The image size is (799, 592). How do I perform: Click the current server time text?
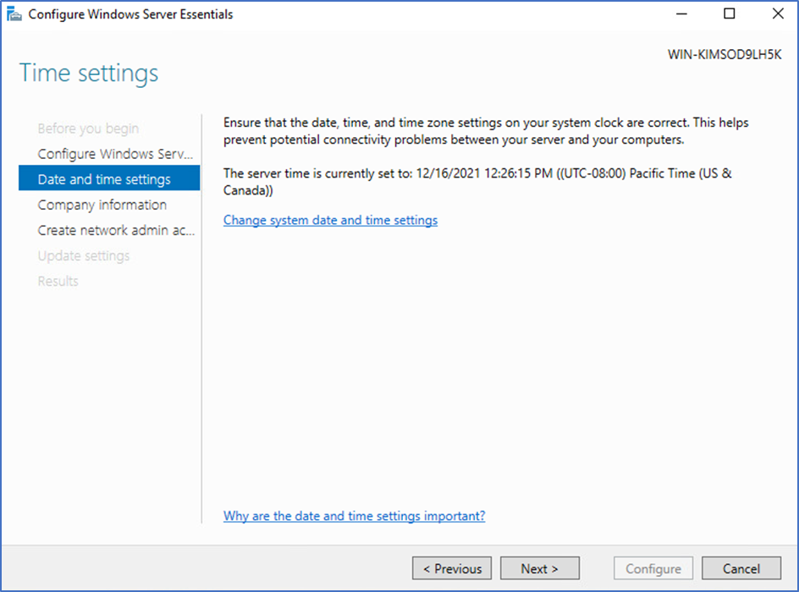477,182
